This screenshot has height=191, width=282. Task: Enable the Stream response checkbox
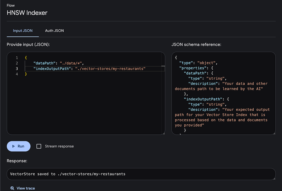[x=39, y=146]
